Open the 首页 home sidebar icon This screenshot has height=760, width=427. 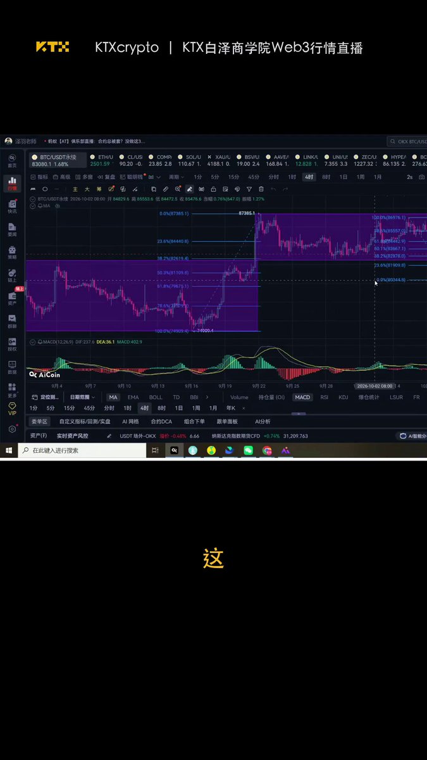12,160
